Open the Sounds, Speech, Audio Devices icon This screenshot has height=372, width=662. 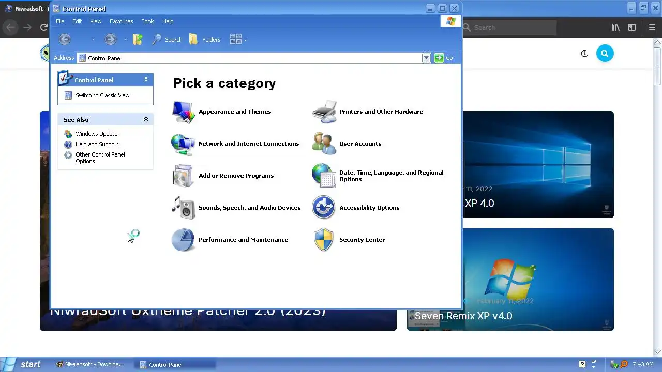coord(183,208)
